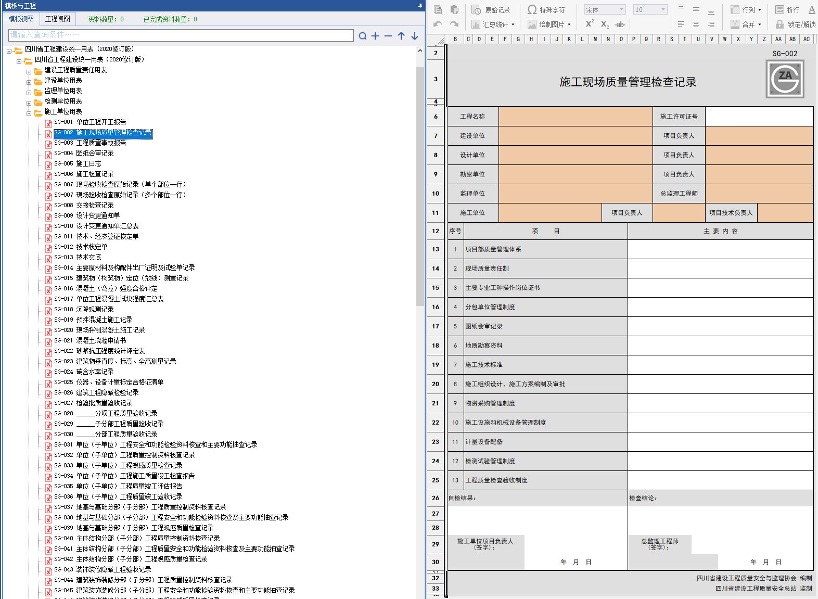This screenshot has width=818, height=599.
Task: Click the plus add icon beside search
Action: click(375, 36)
